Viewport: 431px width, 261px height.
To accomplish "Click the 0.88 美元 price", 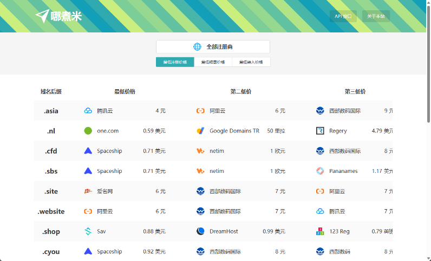I will [154, 231].
